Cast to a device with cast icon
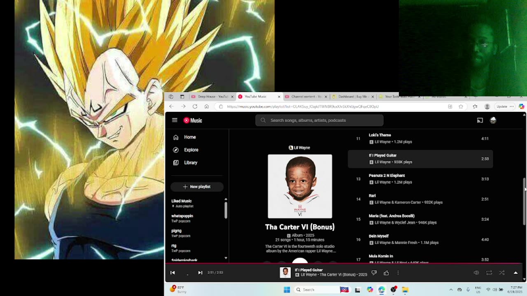 pos(480,120)
